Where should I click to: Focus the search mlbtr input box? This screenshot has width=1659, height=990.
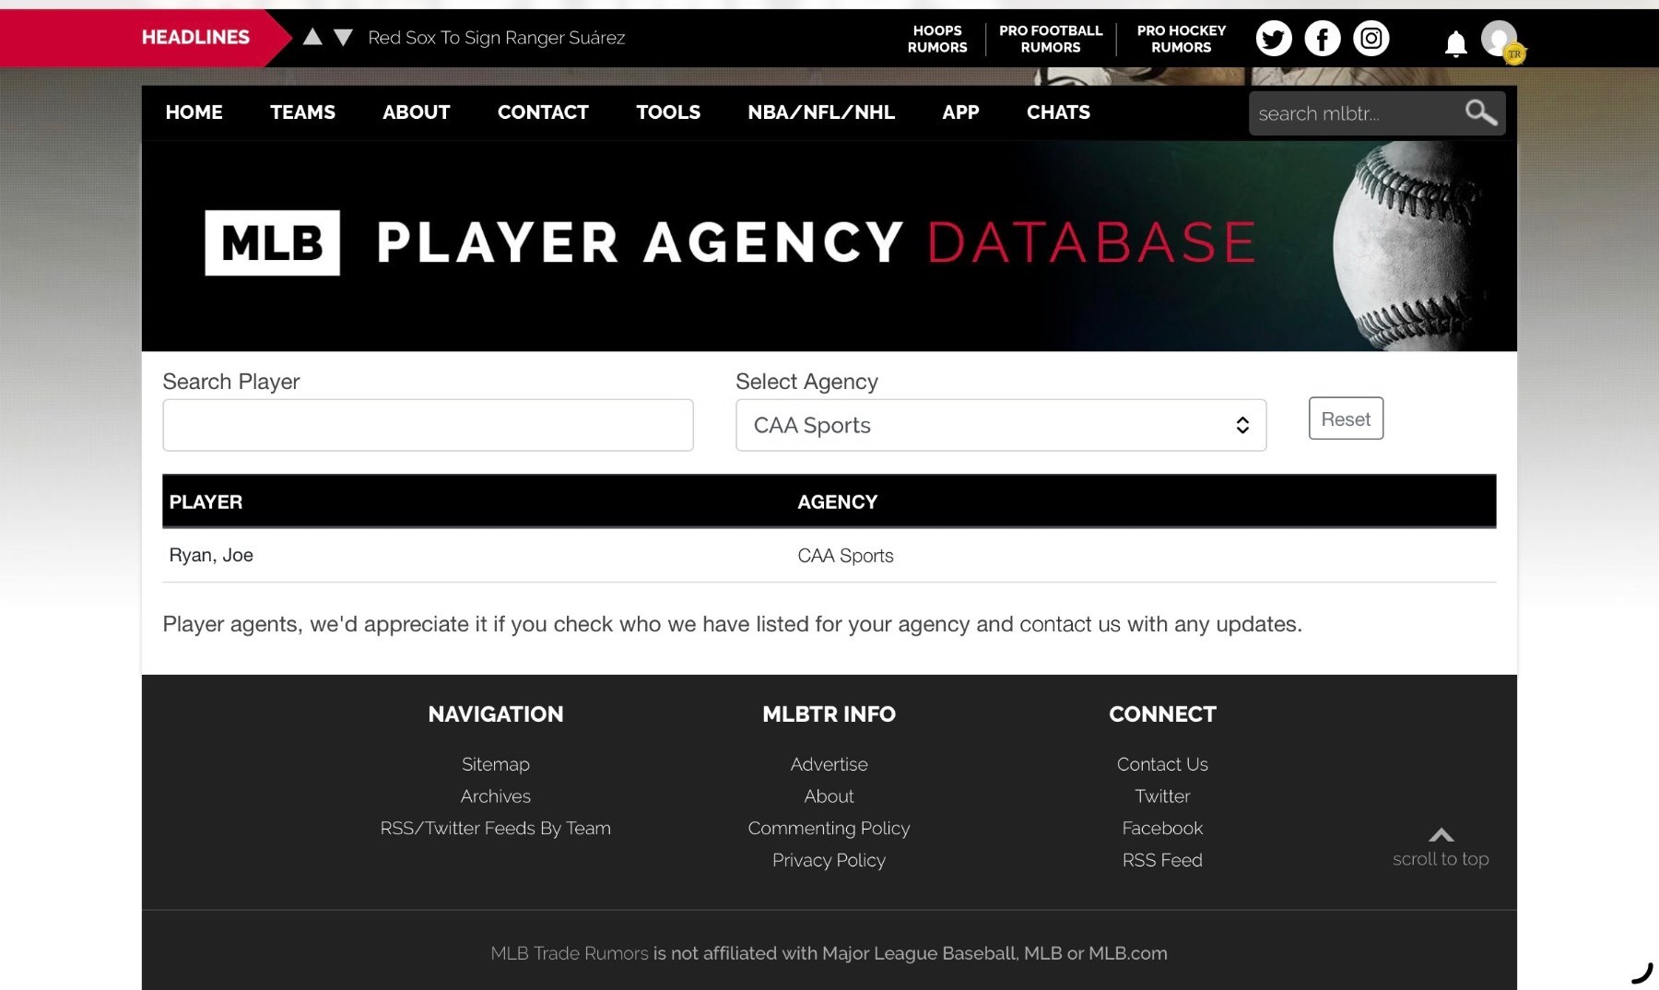tap(1353, 113)
